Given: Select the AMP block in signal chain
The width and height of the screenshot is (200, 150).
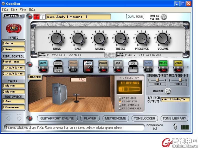Looking at the screenshot, I should click(x=88, y=64).
